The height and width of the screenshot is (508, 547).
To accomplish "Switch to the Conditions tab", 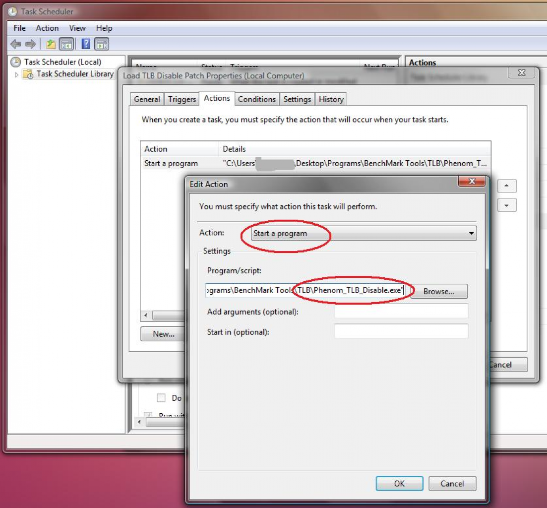I will click(257, 99).
